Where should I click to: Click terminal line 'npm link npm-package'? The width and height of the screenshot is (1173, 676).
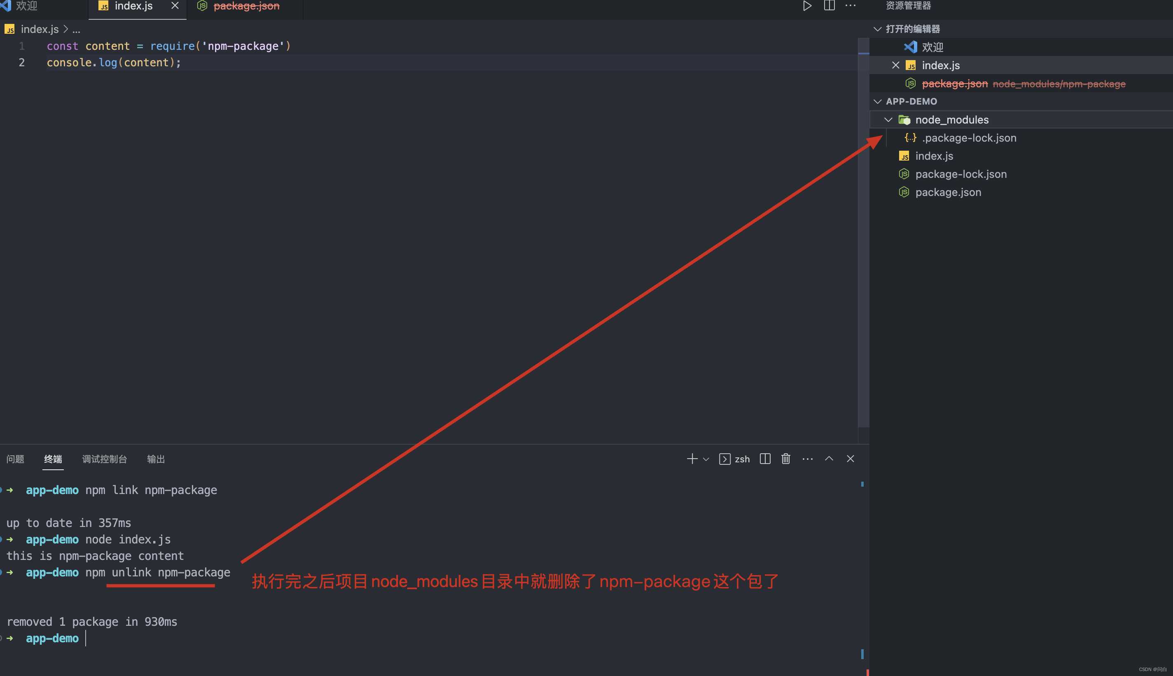(151, 490)
